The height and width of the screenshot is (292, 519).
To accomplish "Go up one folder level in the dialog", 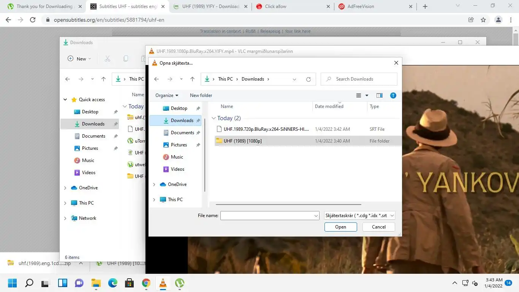I will (192, 79).
